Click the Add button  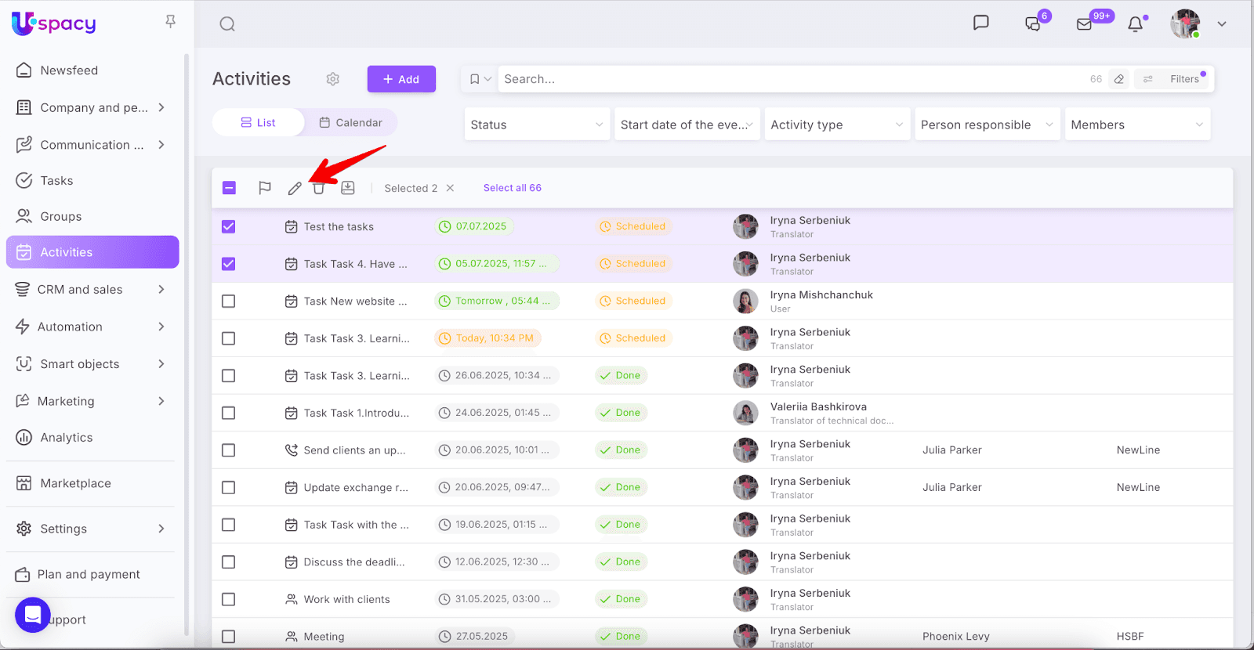[x=401, y=79]
